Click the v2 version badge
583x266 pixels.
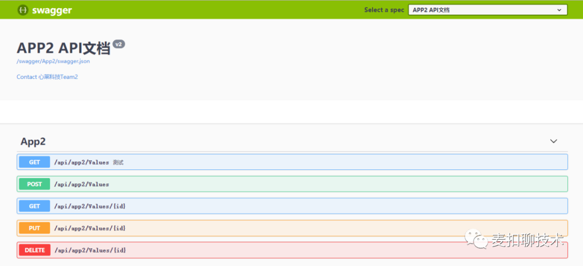coord(119,44)
